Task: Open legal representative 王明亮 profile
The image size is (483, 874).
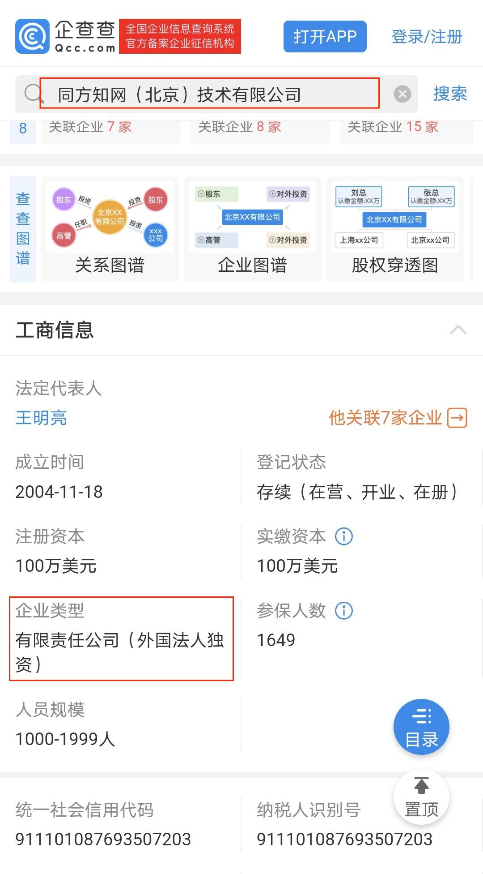Action: pos(41,418)
